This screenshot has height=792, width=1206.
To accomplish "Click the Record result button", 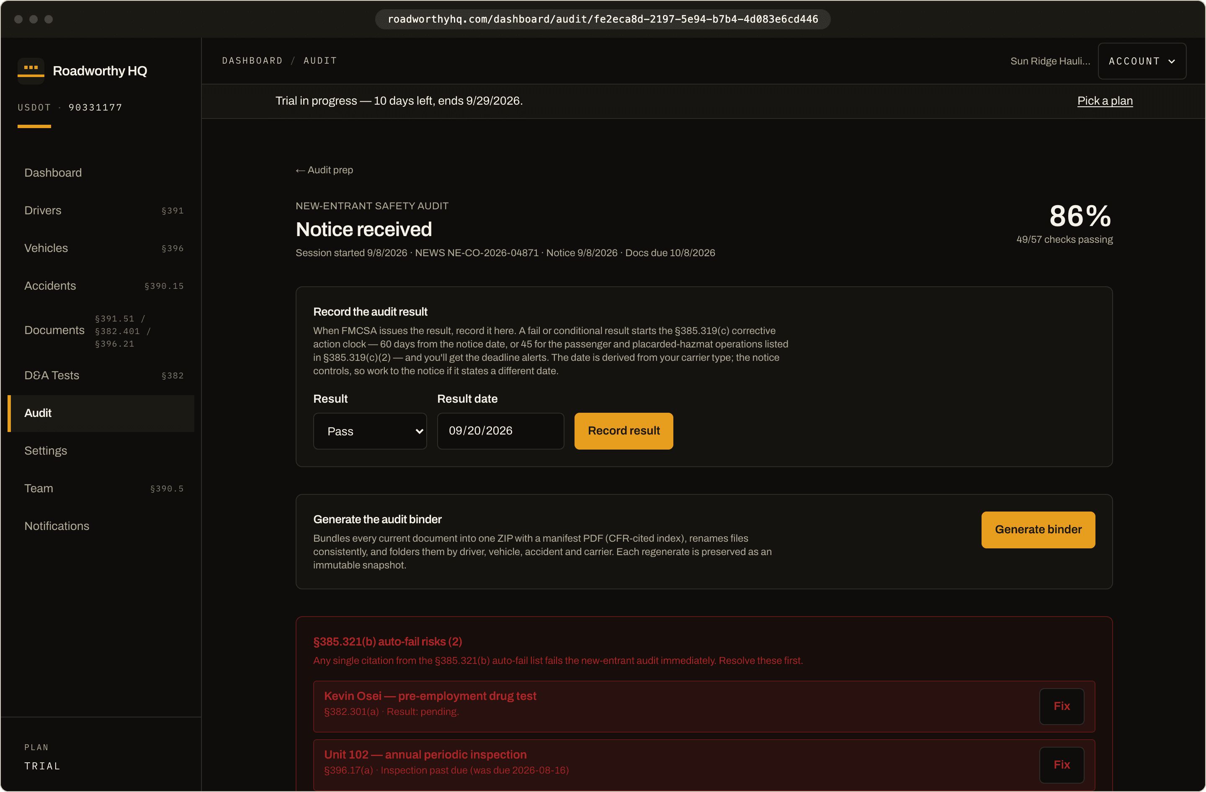I will (x=624, y=431).
